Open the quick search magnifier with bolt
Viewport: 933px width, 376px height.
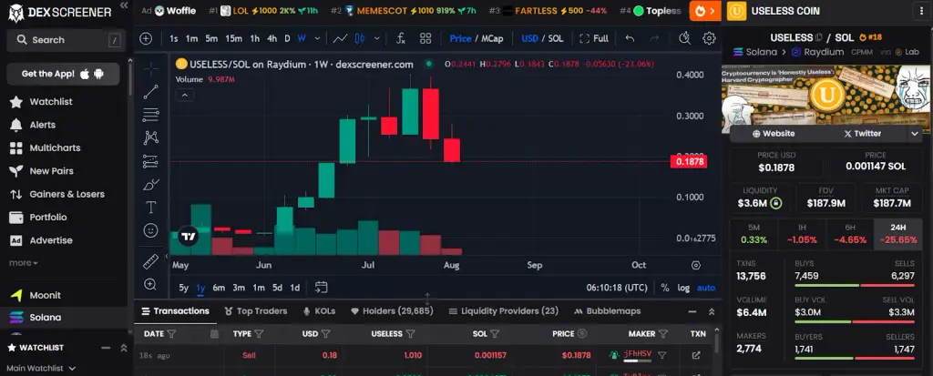click(685, 38)
